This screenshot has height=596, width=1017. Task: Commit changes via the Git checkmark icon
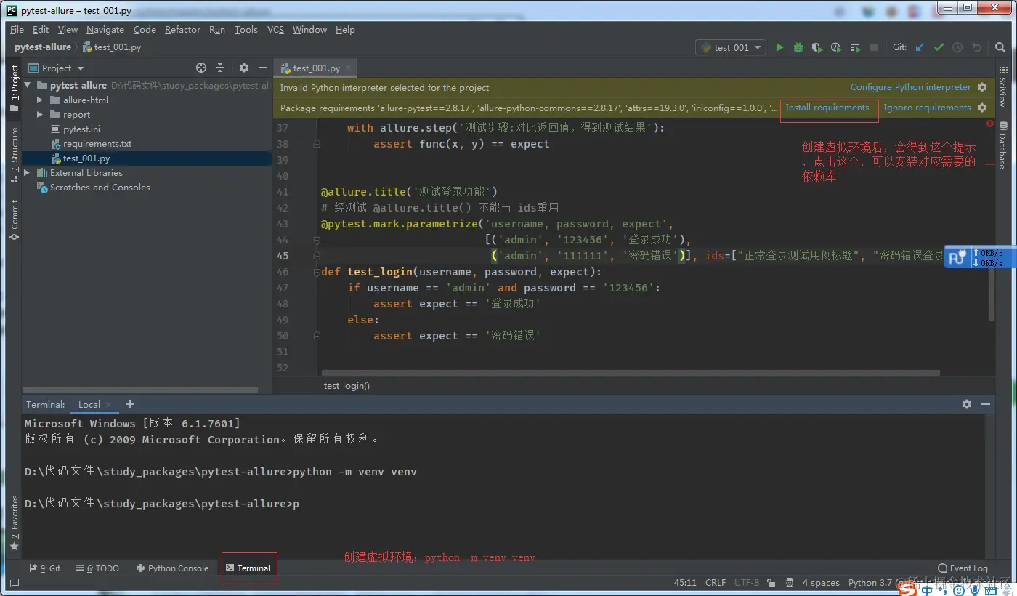click(938, 47)
